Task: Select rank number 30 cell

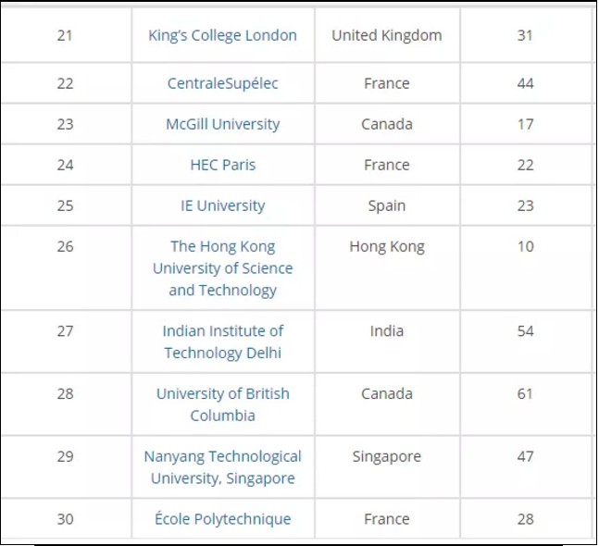Action: click(x=65, y=519)
